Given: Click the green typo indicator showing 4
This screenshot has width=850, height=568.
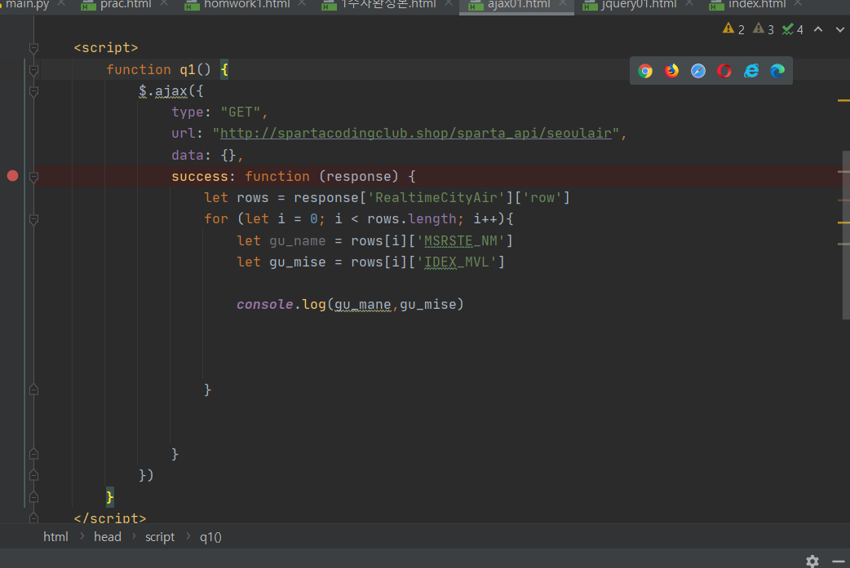Looking at the screenshot, I should [x=793, y=29].
